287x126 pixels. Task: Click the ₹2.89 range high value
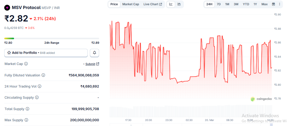click(95, 43)
